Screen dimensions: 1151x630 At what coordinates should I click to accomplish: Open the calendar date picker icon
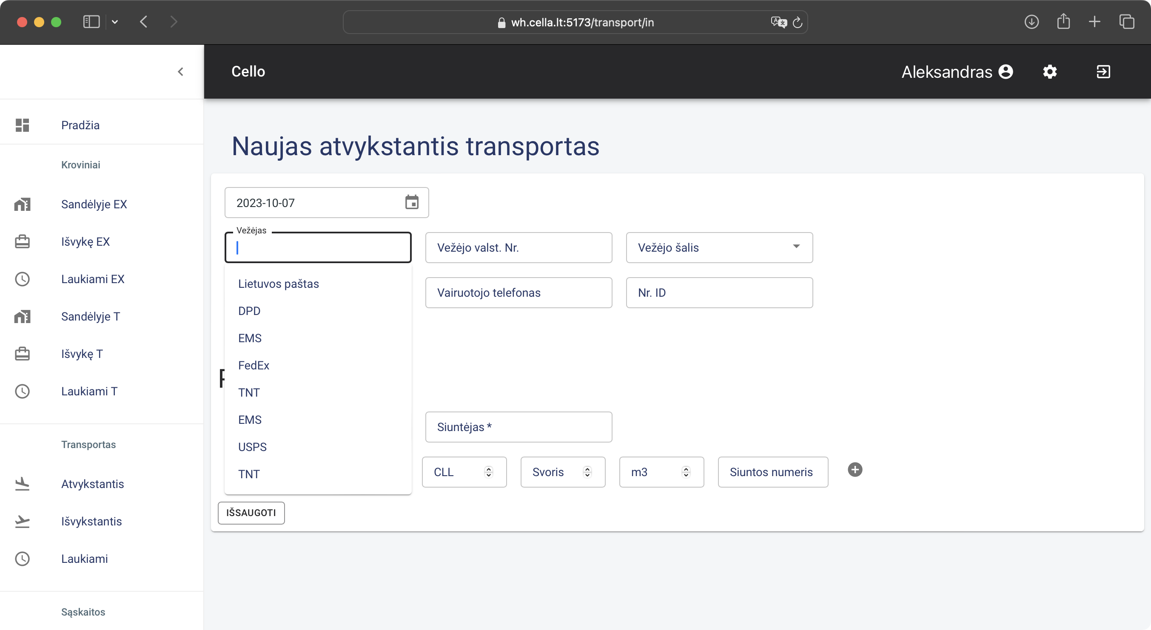(411, 202)
